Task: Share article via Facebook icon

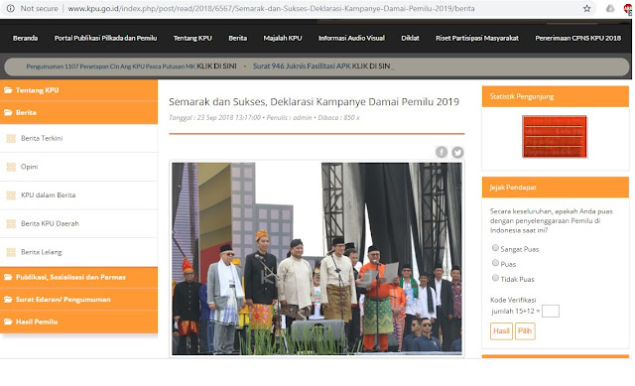Action: [442, 152]
